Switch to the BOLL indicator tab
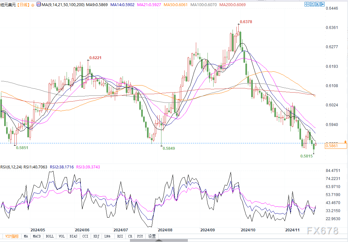 click(50, 236)
